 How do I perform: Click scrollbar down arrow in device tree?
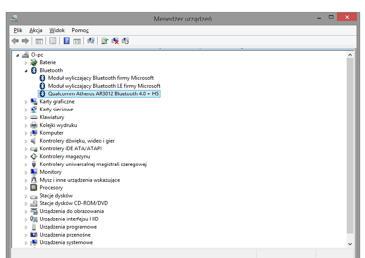pos(350,244)
